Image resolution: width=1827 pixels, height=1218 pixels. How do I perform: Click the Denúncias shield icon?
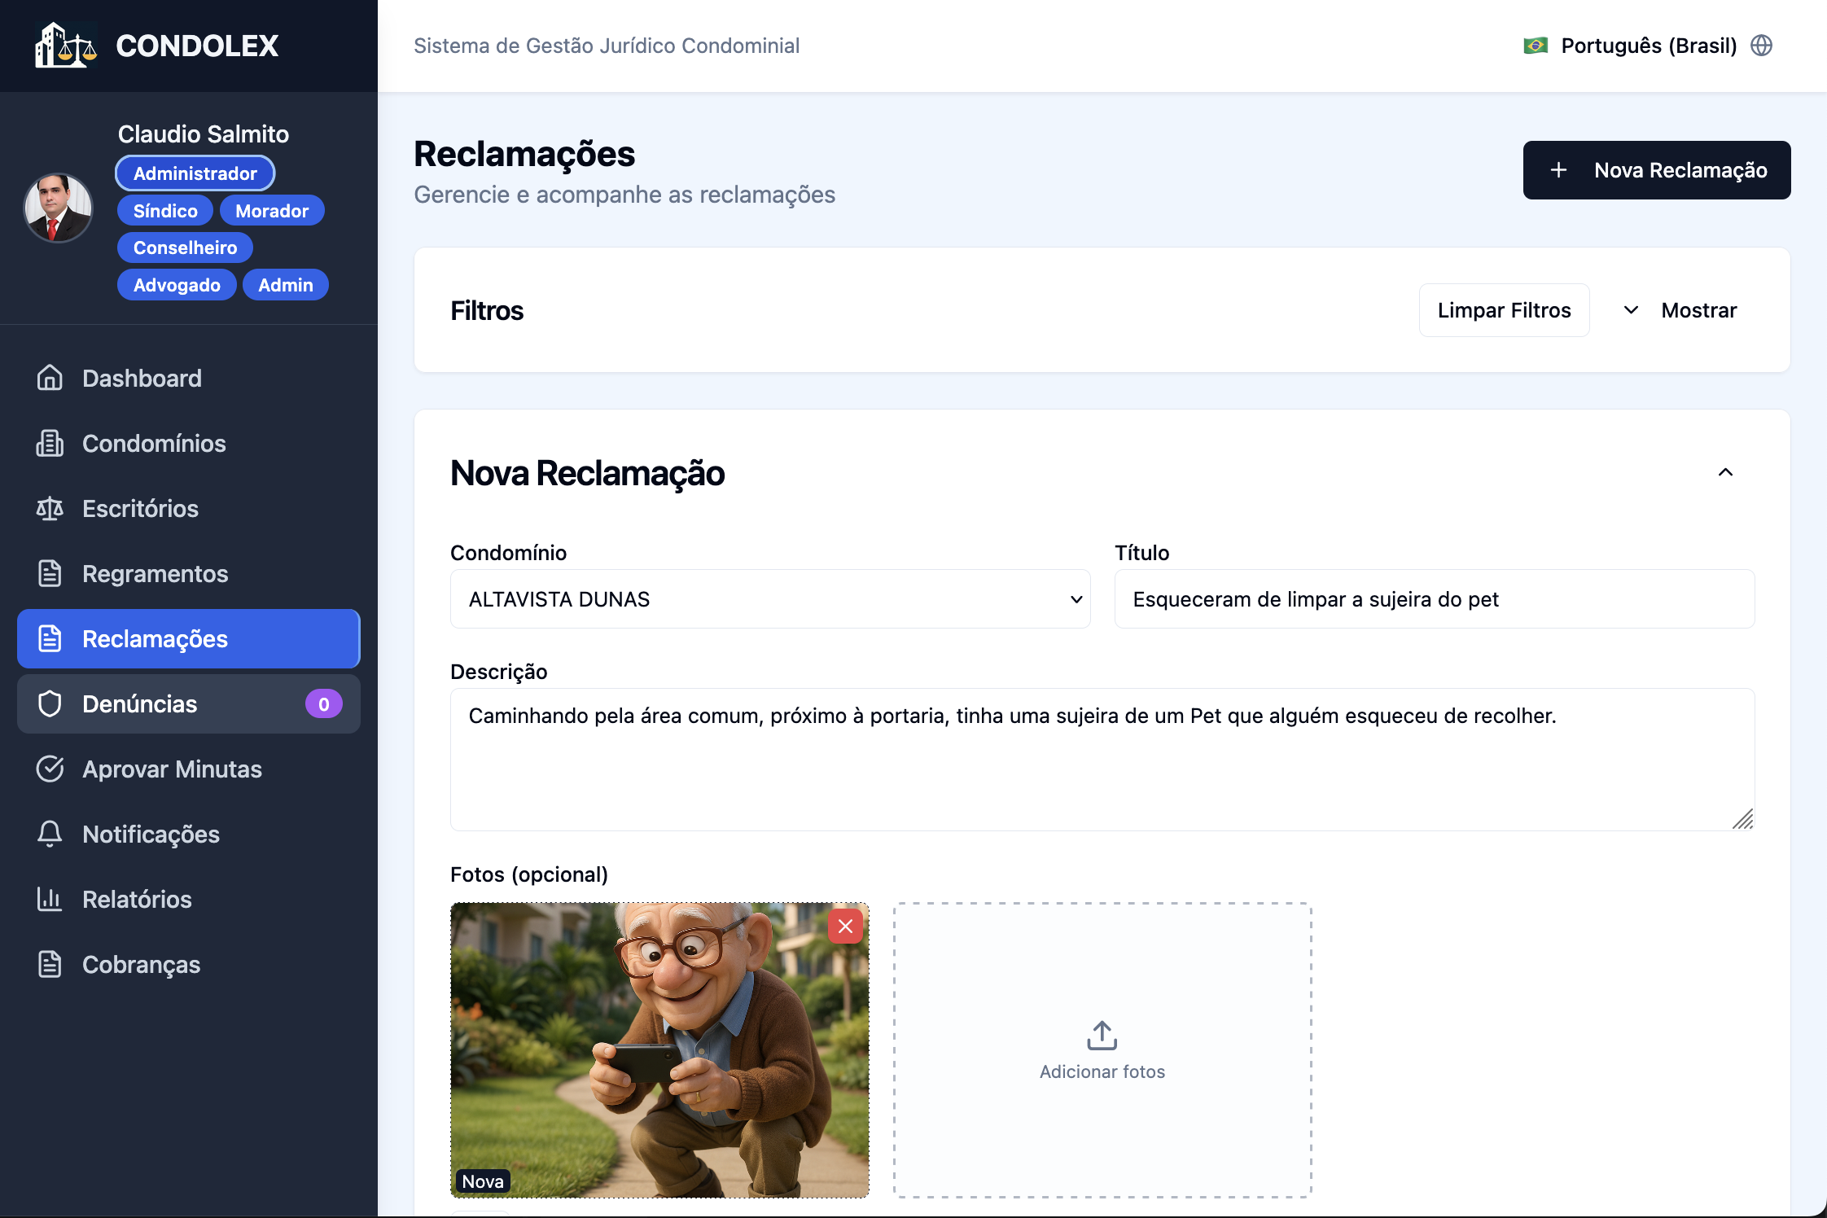tap(50, 703)
